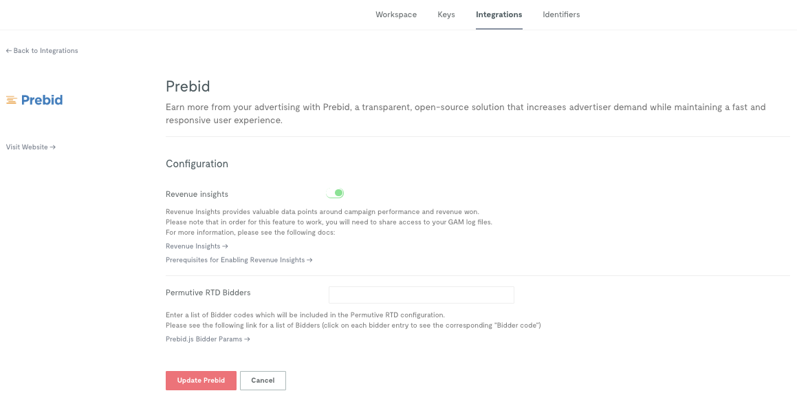797x413 pixels.
Task: Open the Visit Website link
Action: pos(30,147)
